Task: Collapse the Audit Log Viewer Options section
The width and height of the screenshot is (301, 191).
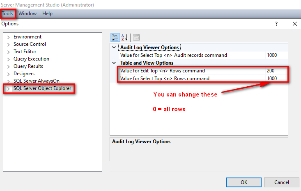Action: click(x=114, y=47)
